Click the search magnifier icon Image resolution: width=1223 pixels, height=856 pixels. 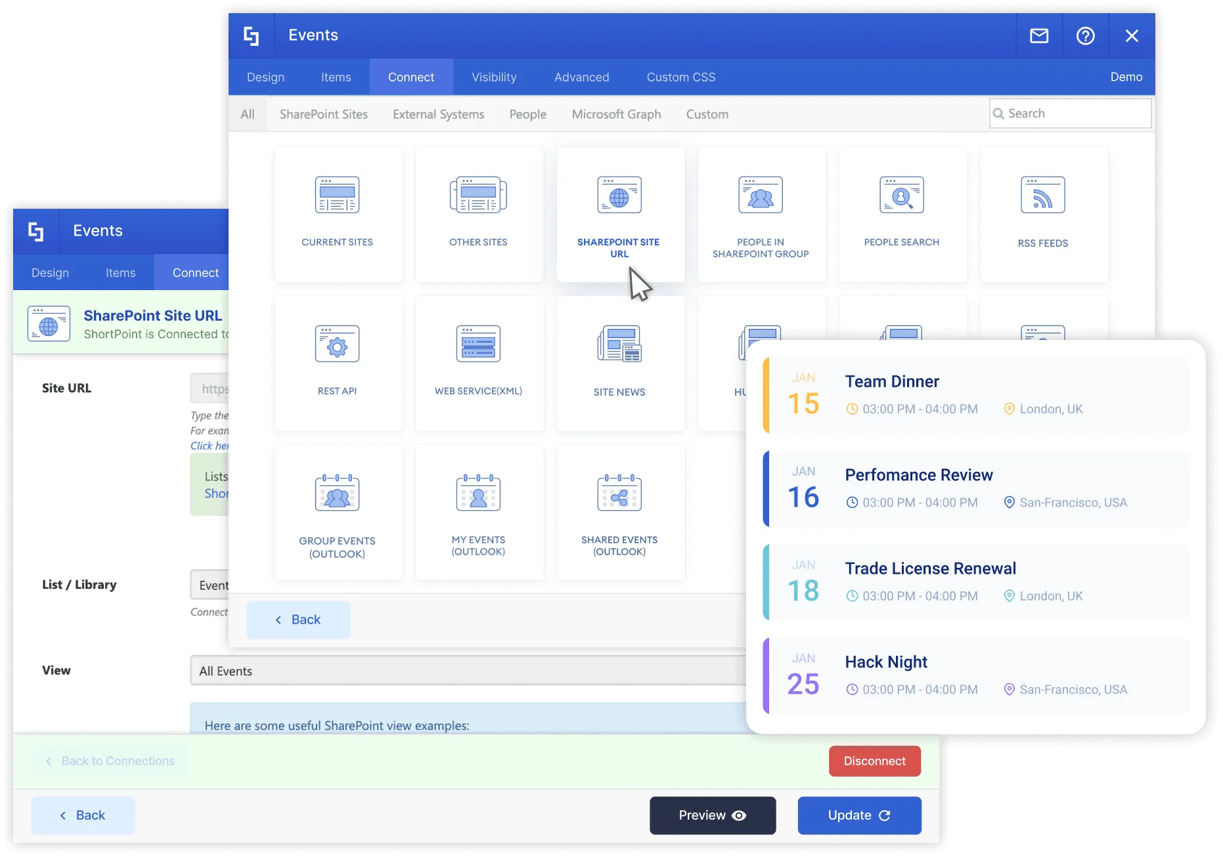(998, 114)
